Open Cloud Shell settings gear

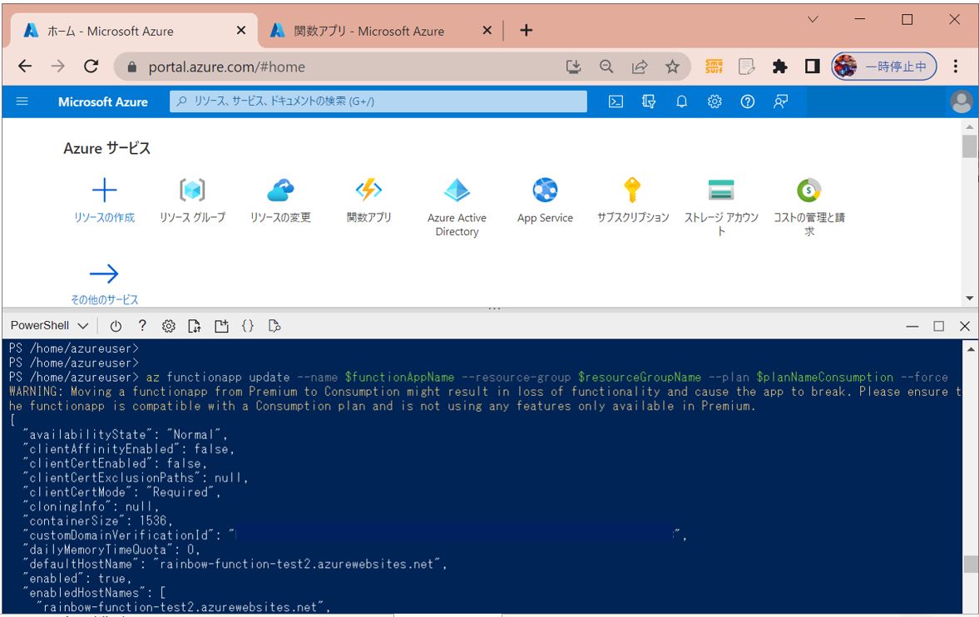pos(168,326)
